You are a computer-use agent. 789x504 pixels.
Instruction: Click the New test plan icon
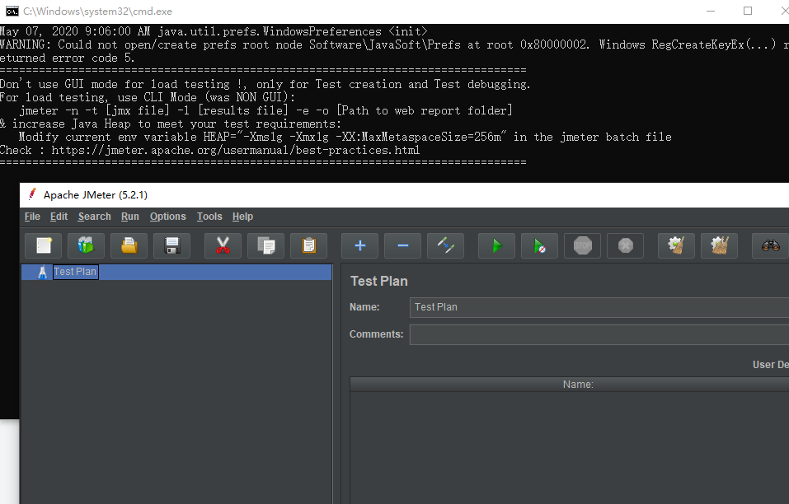[x=43, y=245]
